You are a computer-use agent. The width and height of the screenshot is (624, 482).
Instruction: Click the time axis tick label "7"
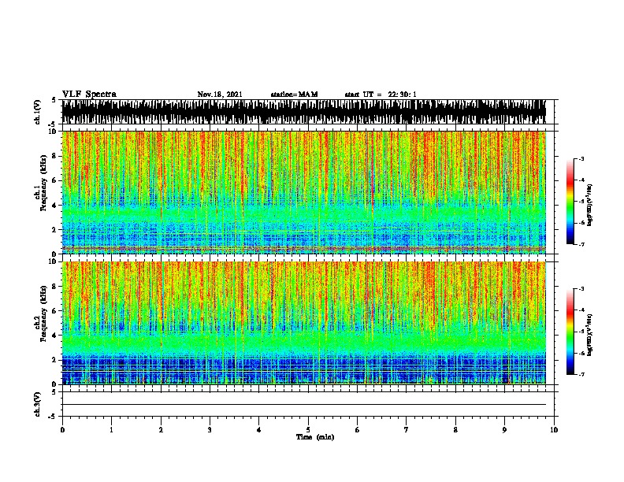click(x=407, y=430)
